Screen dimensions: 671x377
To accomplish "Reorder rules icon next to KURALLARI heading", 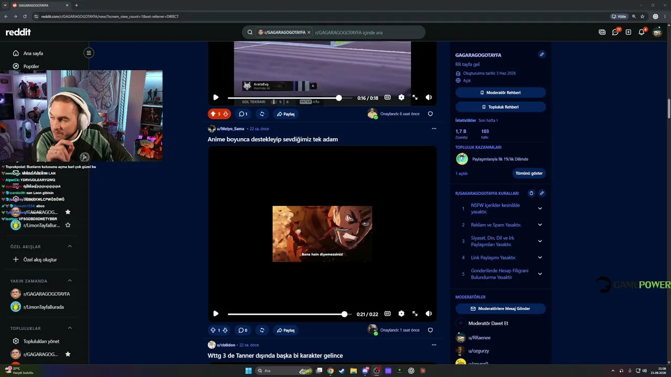I will [x=531, y=193].
